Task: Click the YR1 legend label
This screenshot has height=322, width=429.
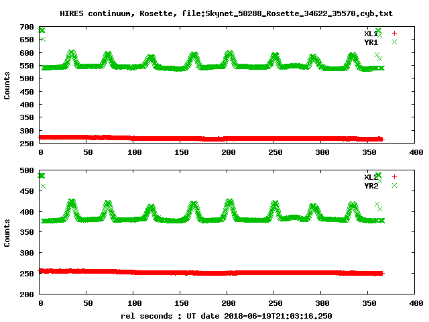Action: (x=371, y=42)
